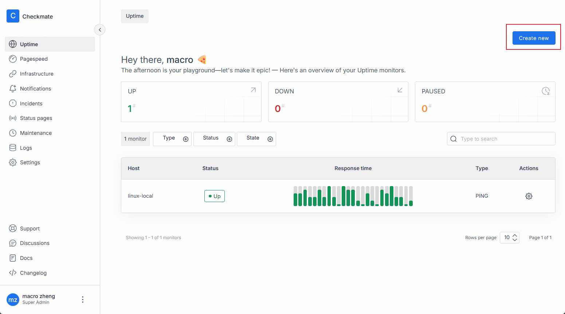Open the State filter dropdown
Screen dimensions: 565x314
(x=256, y=139)
